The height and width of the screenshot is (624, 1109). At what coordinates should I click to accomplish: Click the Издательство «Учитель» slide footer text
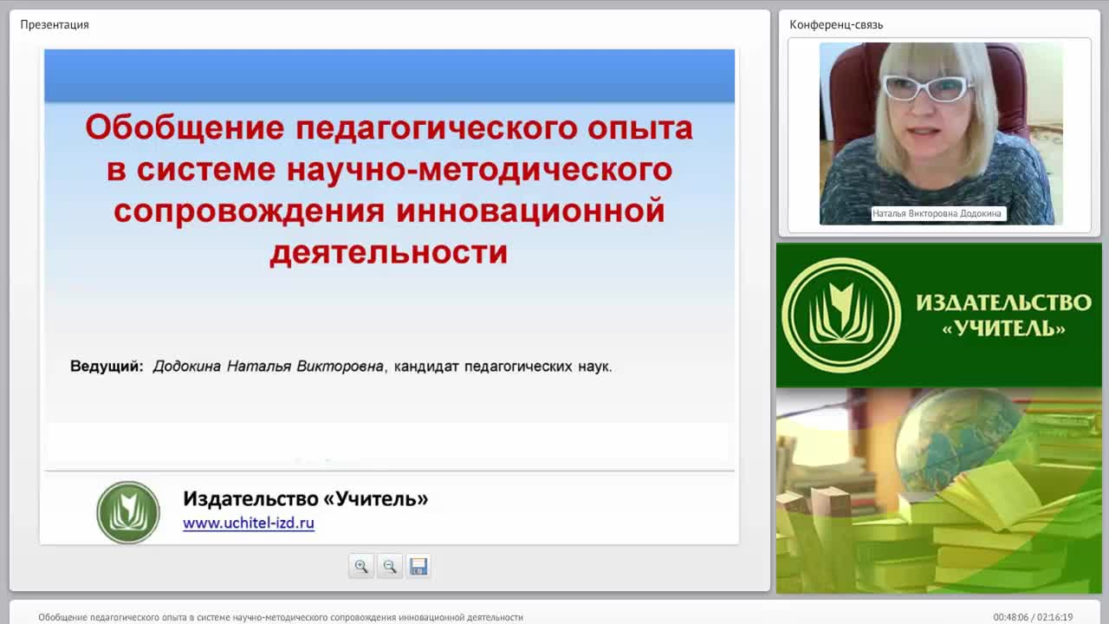coord(305,499)
